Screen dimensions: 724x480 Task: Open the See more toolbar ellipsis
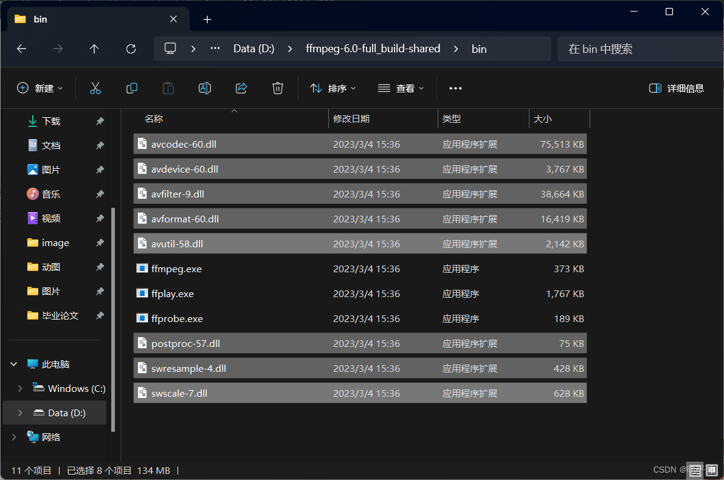click(456, 88)
